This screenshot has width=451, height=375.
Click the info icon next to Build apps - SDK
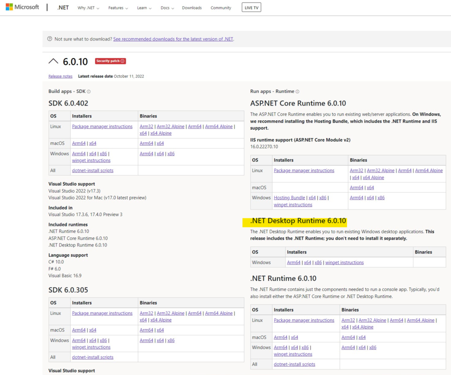(x=89, y=91)
